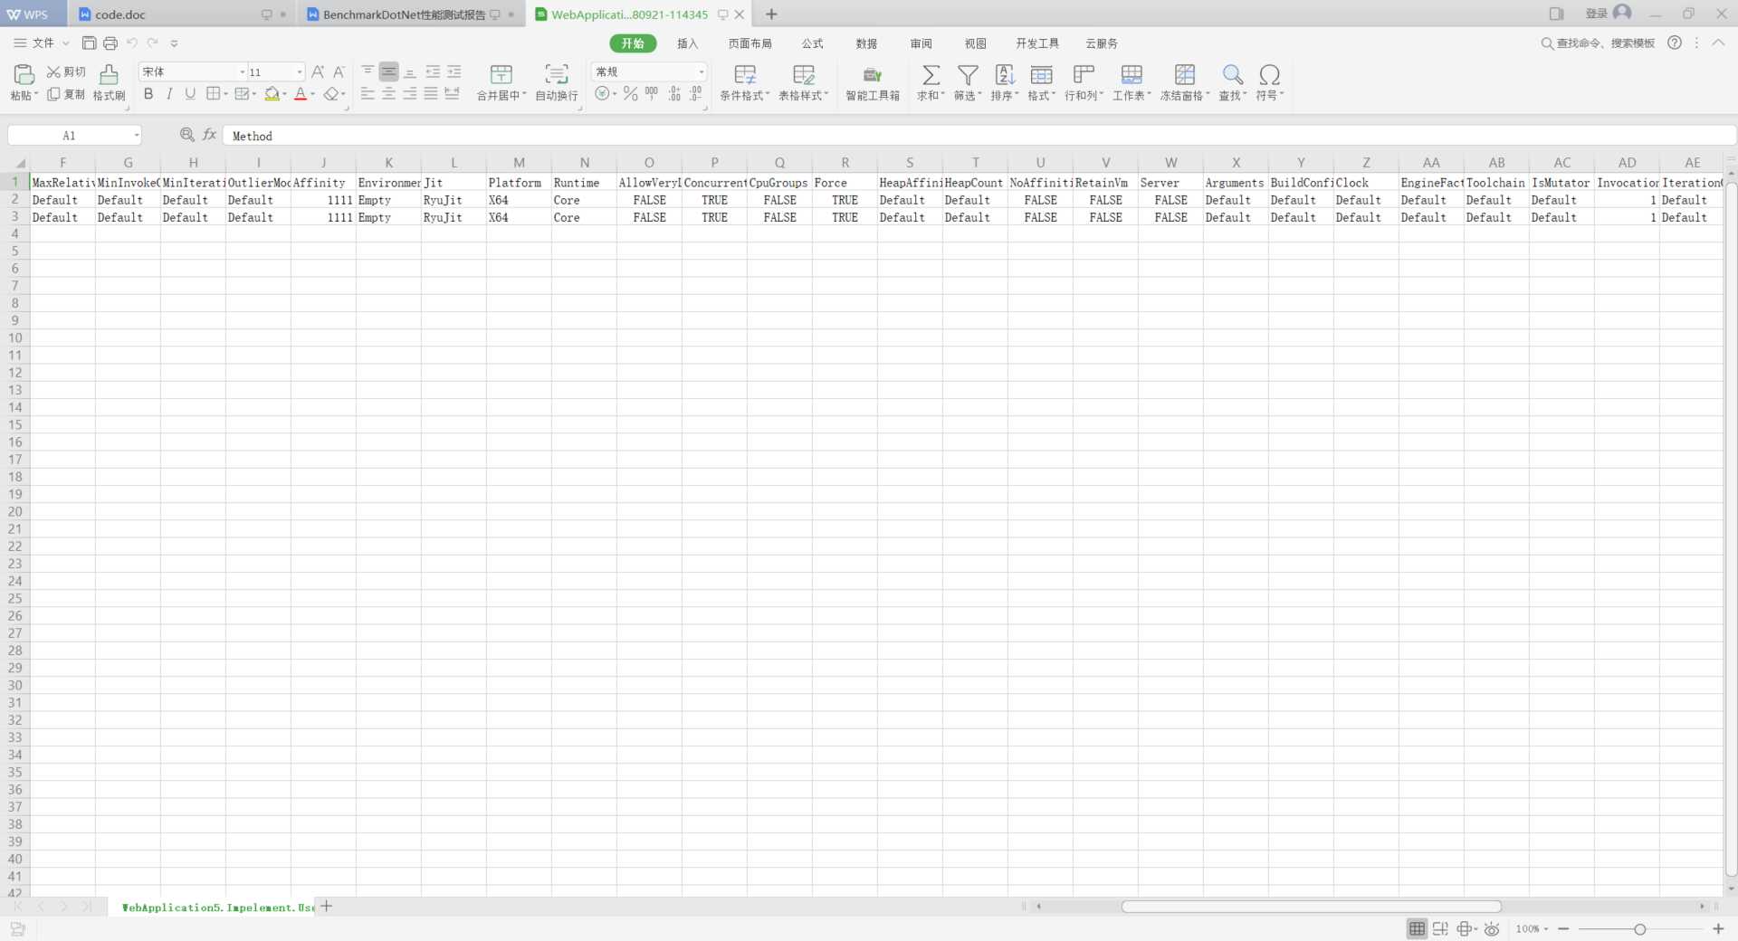Open the Name Box A1 dropdown arrow

click(x=137, y=136)
